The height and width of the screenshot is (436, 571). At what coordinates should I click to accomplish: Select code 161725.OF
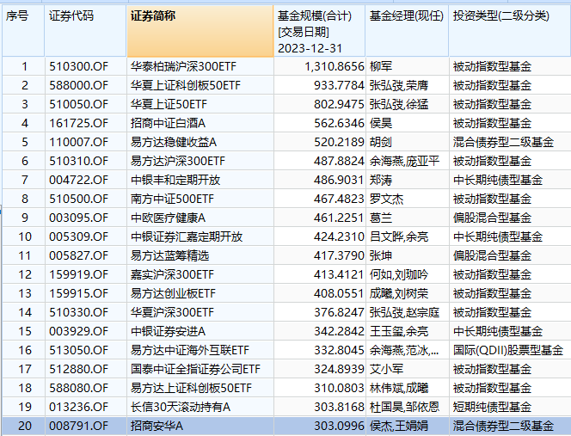(78, 123)
